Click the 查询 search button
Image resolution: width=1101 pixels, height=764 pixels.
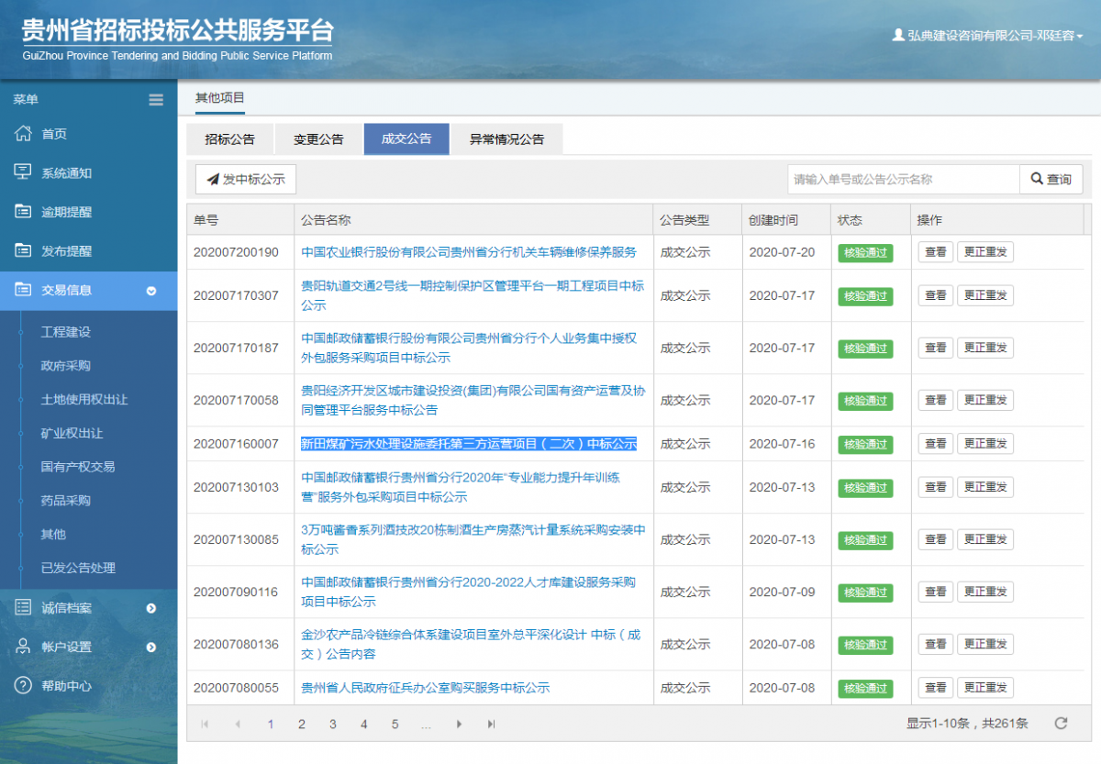(x=1051, y=179)
